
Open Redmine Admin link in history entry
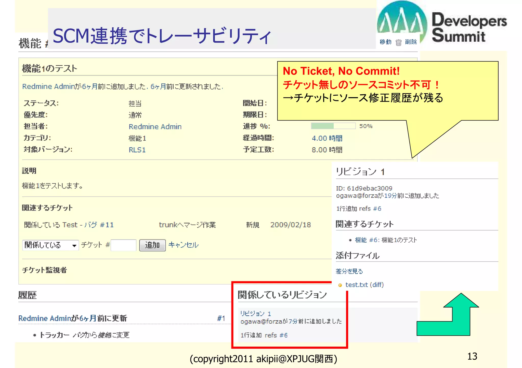point(45,318)
